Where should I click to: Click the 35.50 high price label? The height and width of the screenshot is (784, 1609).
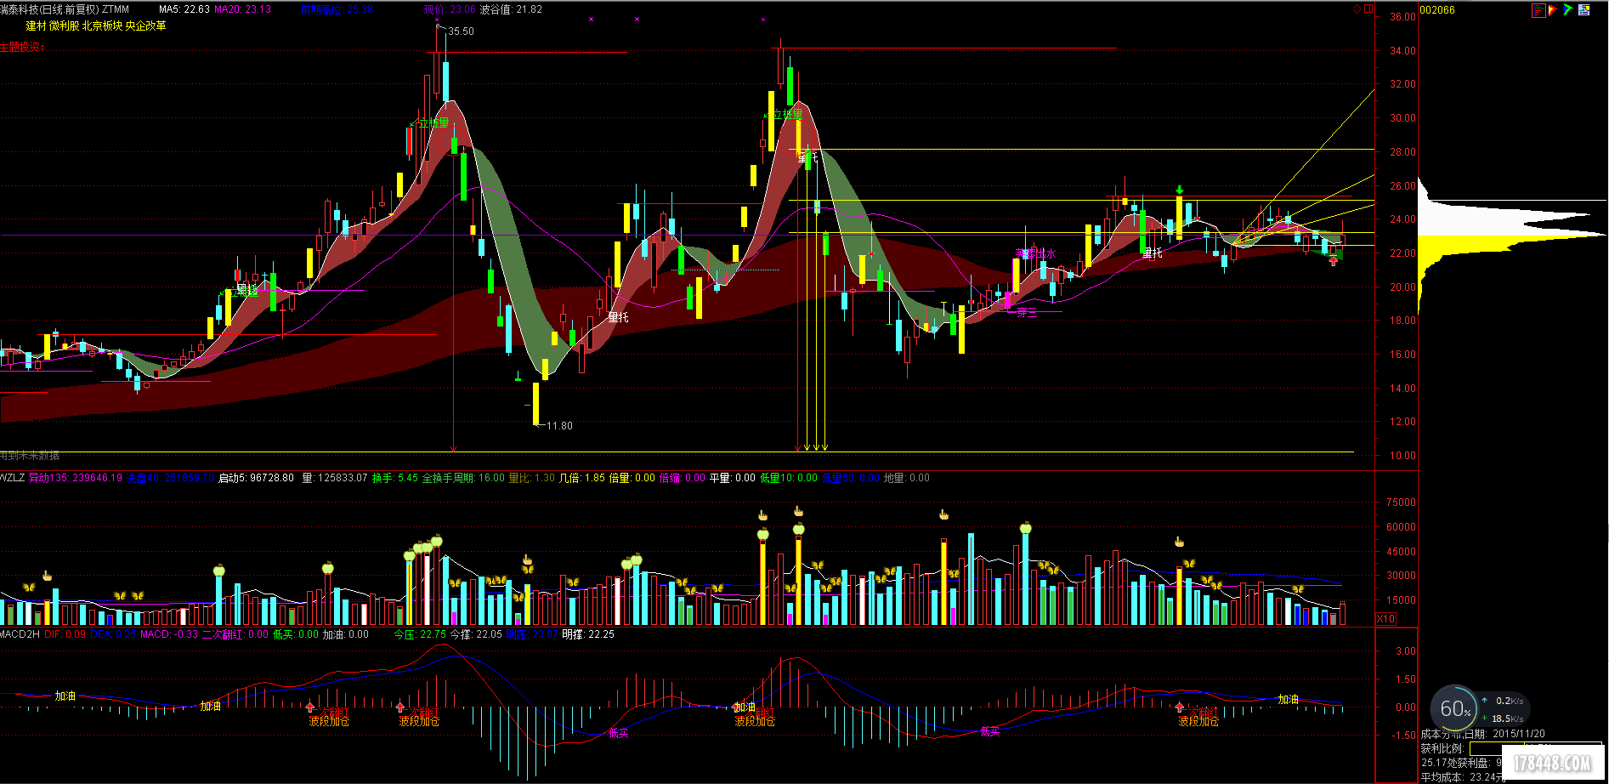pos(462,31)
